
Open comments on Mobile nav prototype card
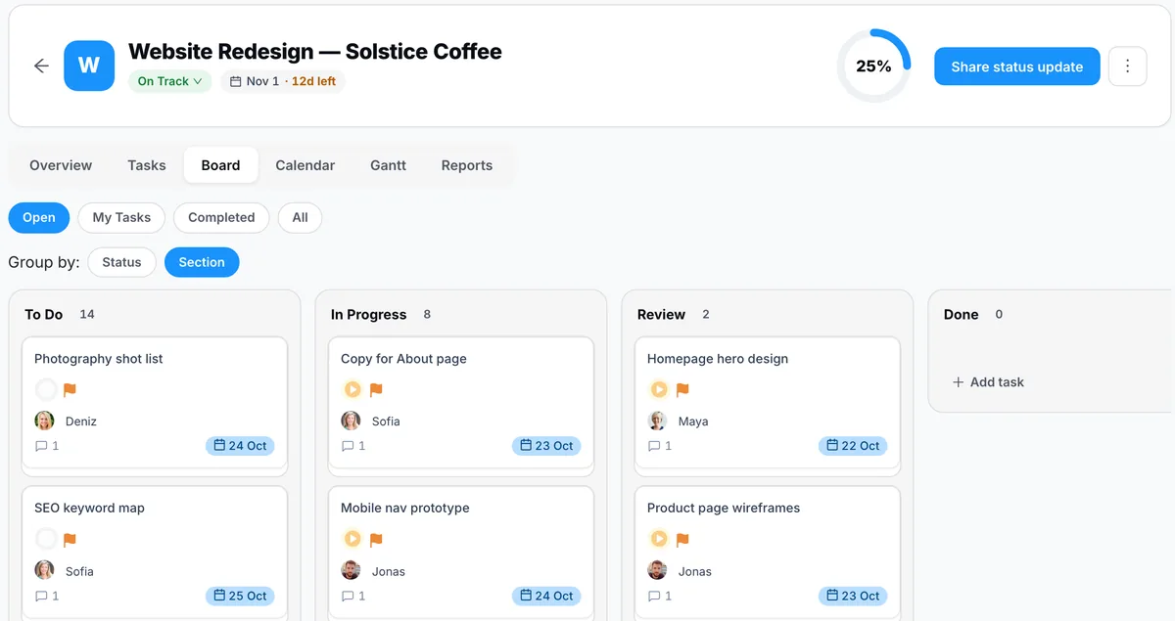point(353,596)
